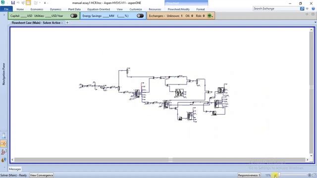Screen dimensions: 317x178
Task: Click the highlighted yellow quick access toolbar icon
Action: point(28,2)
